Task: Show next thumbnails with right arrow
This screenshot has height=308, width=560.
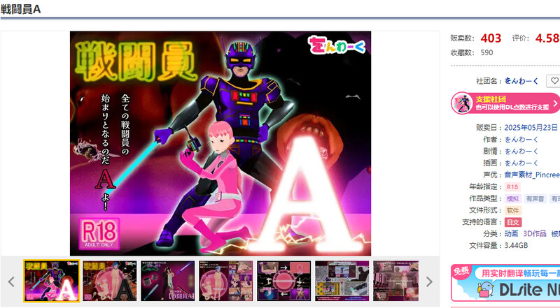Action: (429, 281)
